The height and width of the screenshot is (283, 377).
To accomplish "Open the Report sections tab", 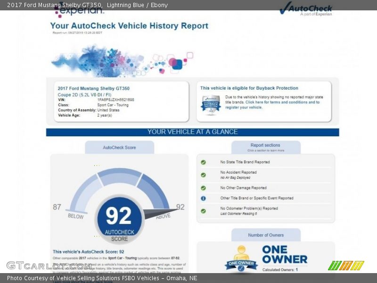I will 266,147.
